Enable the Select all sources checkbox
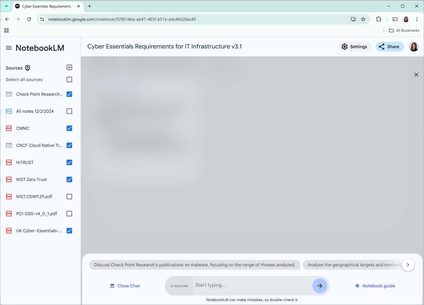Image resolution: width=424 pixels, height=305 pixels. point(69,80)
